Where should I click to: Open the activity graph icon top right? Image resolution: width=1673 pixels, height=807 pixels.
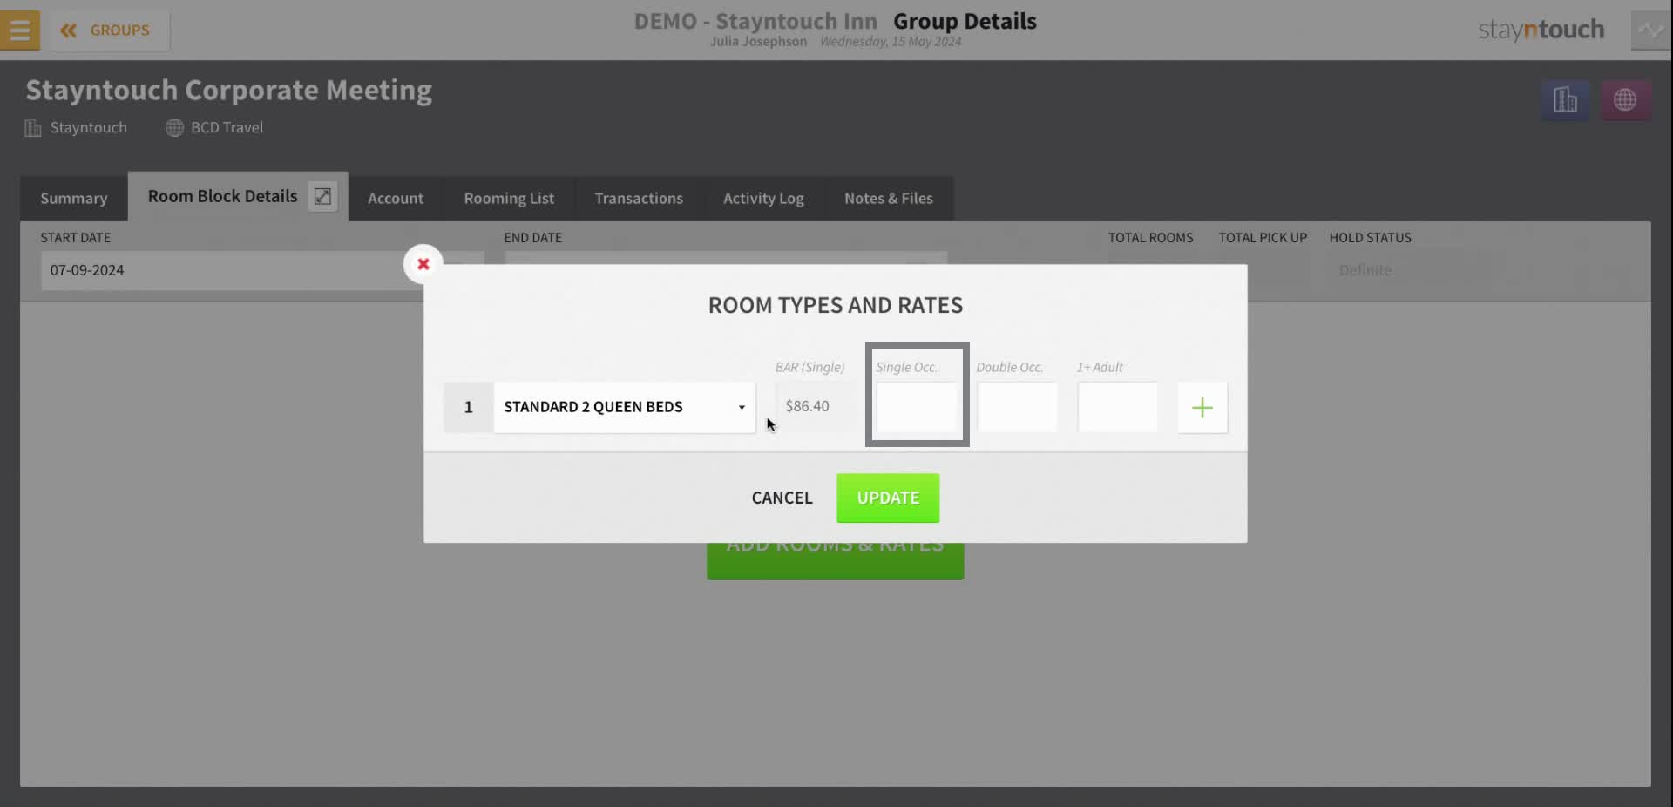[x=1650, y=30]
